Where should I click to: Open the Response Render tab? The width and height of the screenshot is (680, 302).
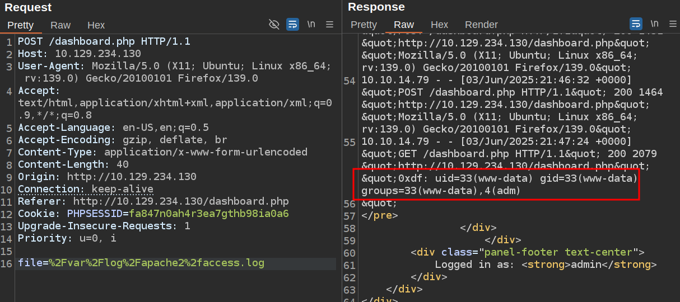(x=481, y=25)
